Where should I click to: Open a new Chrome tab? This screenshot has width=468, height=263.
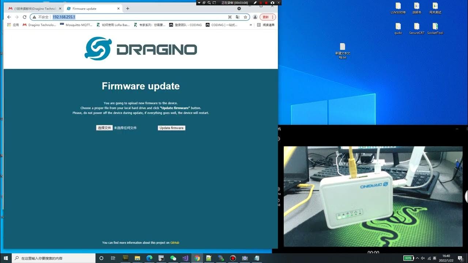click(x=128, y=8)
